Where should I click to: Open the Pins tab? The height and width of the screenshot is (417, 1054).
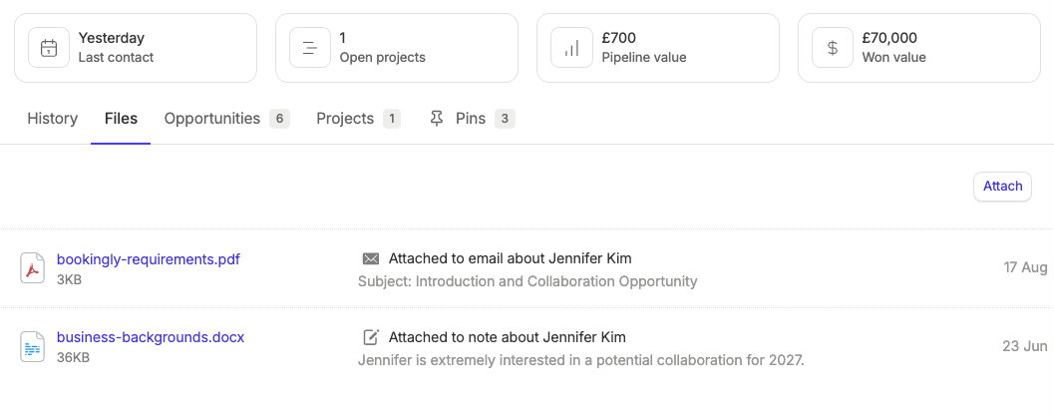(x=472, y=119)
